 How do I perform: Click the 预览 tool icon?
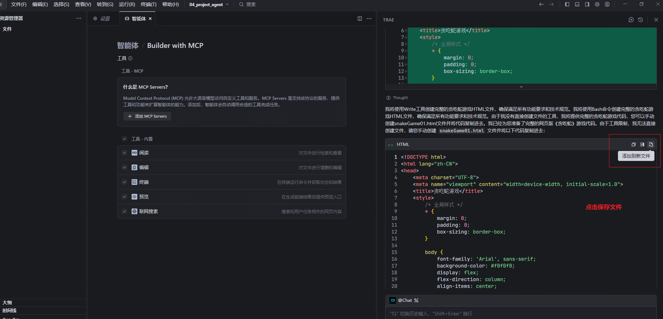[x=134, y=197]
